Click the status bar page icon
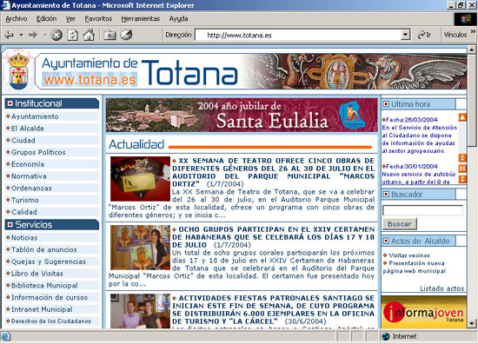 click(x=6, y=336)
